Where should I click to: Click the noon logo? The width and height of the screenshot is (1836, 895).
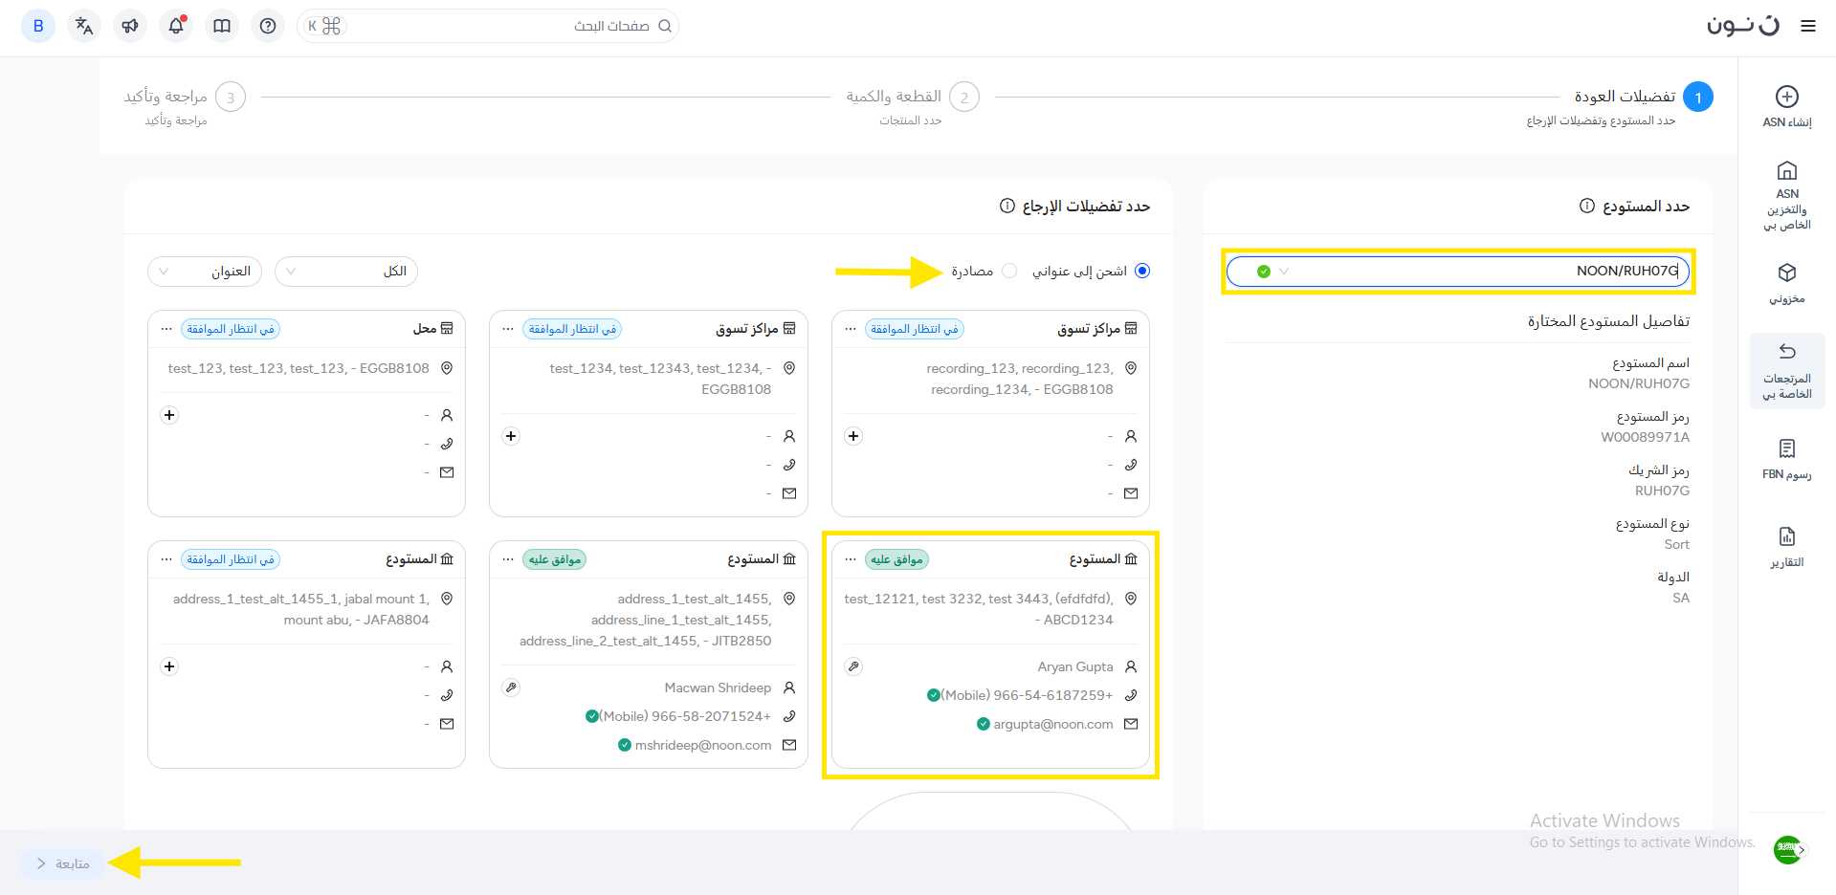(x=1743, y=26)
